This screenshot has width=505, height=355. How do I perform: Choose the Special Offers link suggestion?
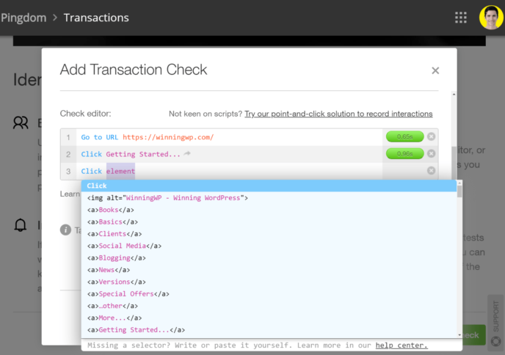pos(269,294)
